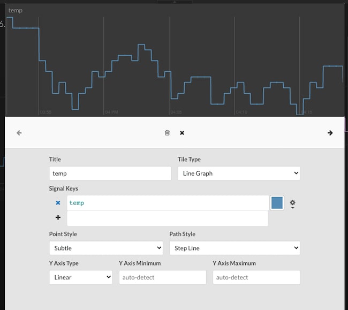Open the Y Axis Type dropdown
Screen dimensions: 348x310
click(x=81, y=277)
